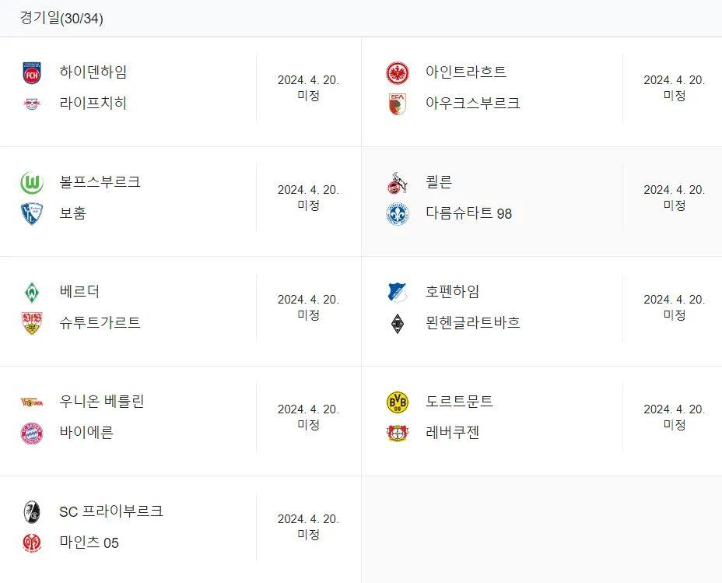Click the Bayern München crest
Viewport: 722px width, 583px height.
[32, 434]
